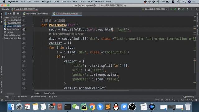The image size is (199, 112).
Task: Start debugging with the green bug icon
Action: pos(175,9)
